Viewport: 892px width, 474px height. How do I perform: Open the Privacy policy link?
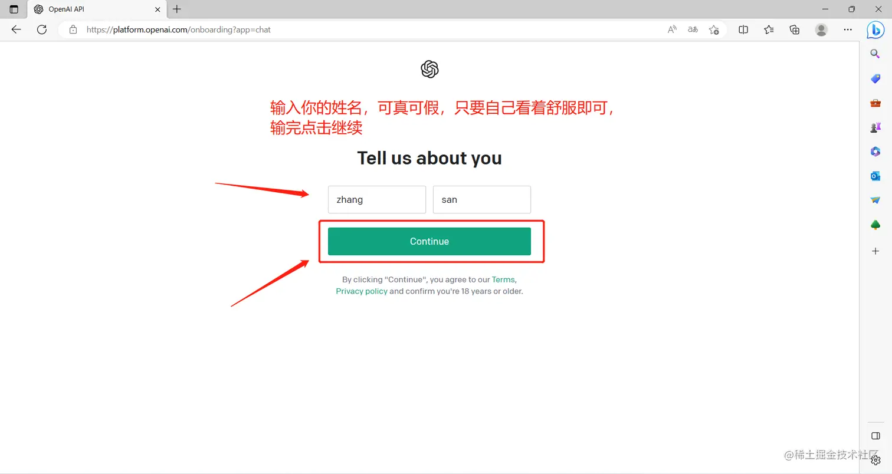click(x=362, y=291)
